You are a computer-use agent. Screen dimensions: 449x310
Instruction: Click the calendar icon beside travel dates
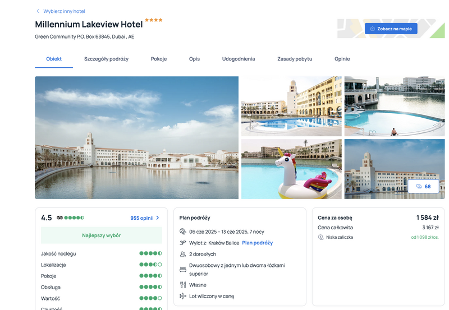click(x=183, y=232)
